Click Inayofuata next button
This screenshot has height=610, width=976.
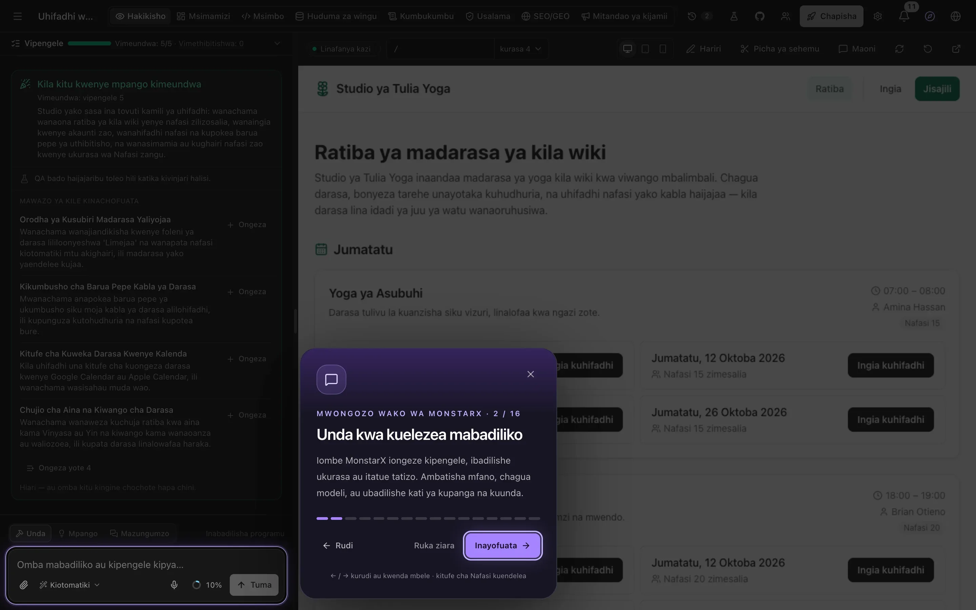503,546
